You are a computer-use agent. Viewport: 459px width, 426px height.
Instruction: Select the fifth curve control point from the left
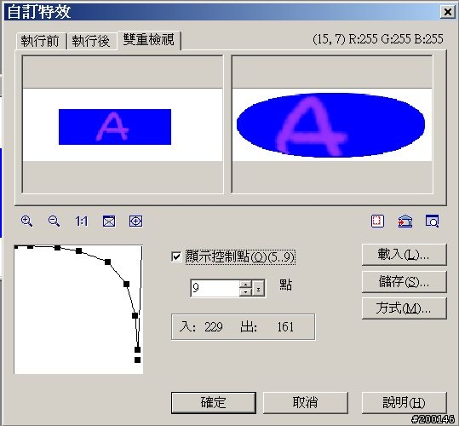point(107,262)
